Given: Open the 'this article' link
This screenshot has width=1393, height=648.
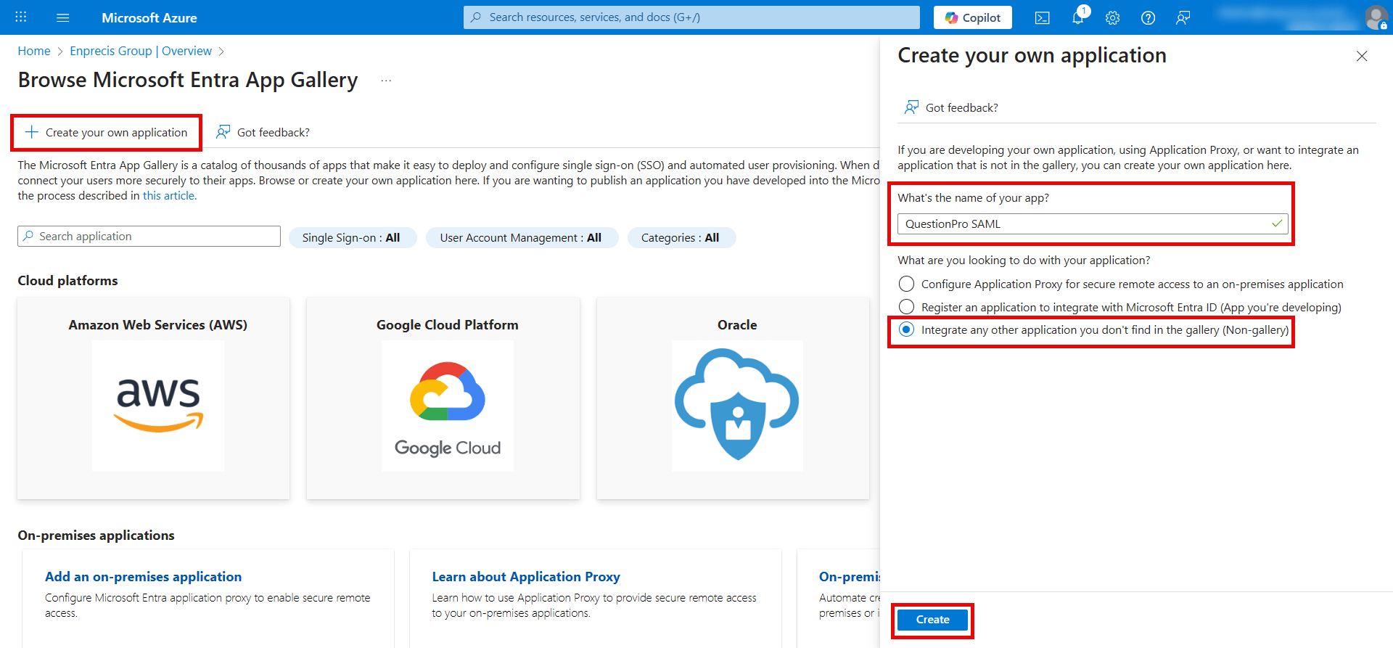Looking at the screenshot, I should pos(168,196).
